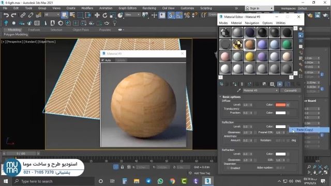Select the yellow sphere sample slot
331x186 pixels.
click(250, 57)
